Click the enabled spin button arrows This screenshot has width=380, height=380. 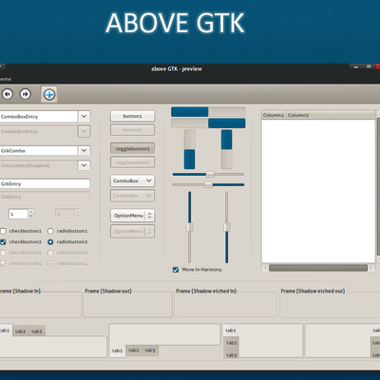tap(30, 214)
